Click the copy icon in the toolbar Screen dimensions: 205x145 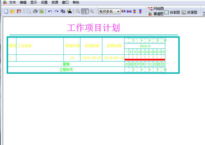click(63, 12)
